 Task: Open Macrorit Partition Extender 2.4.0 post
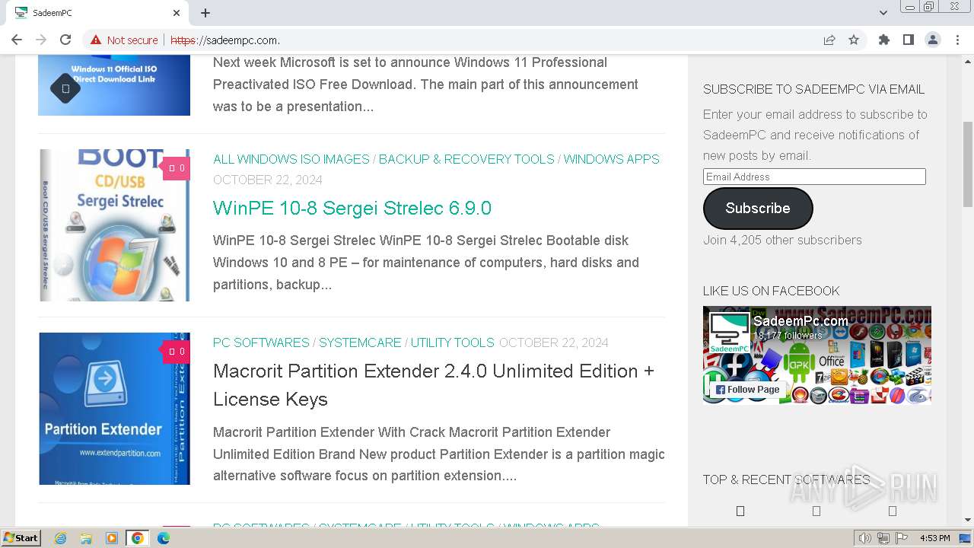pos(434,385)
